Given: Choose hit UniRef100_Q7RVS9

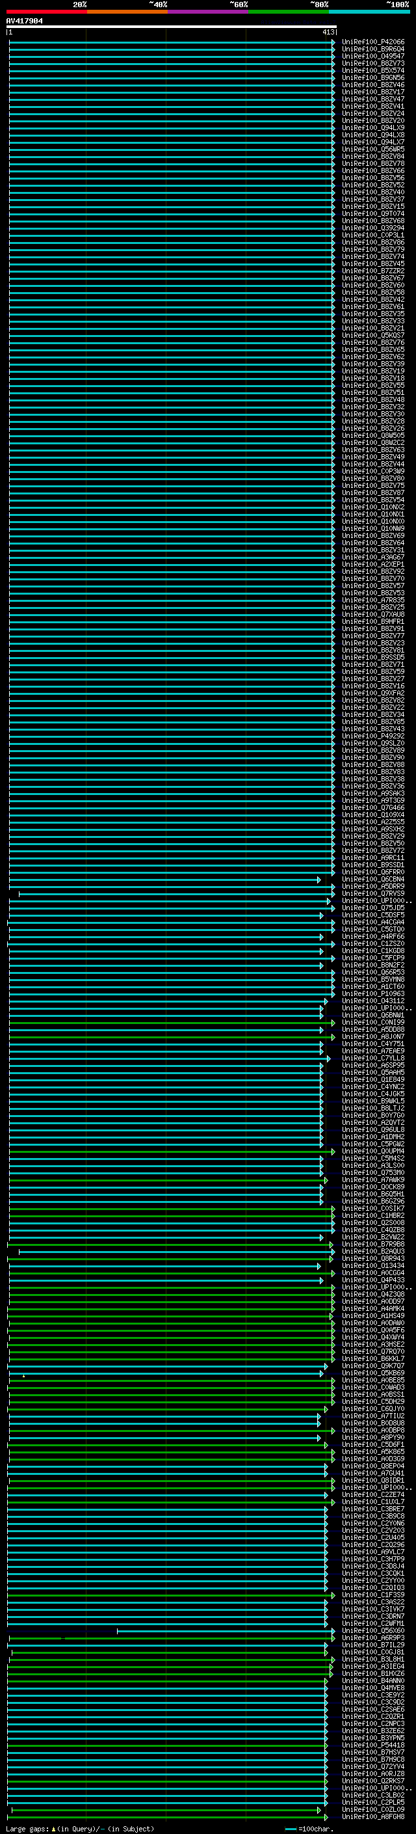Looking at the screenshot, I should pos(372,893).
